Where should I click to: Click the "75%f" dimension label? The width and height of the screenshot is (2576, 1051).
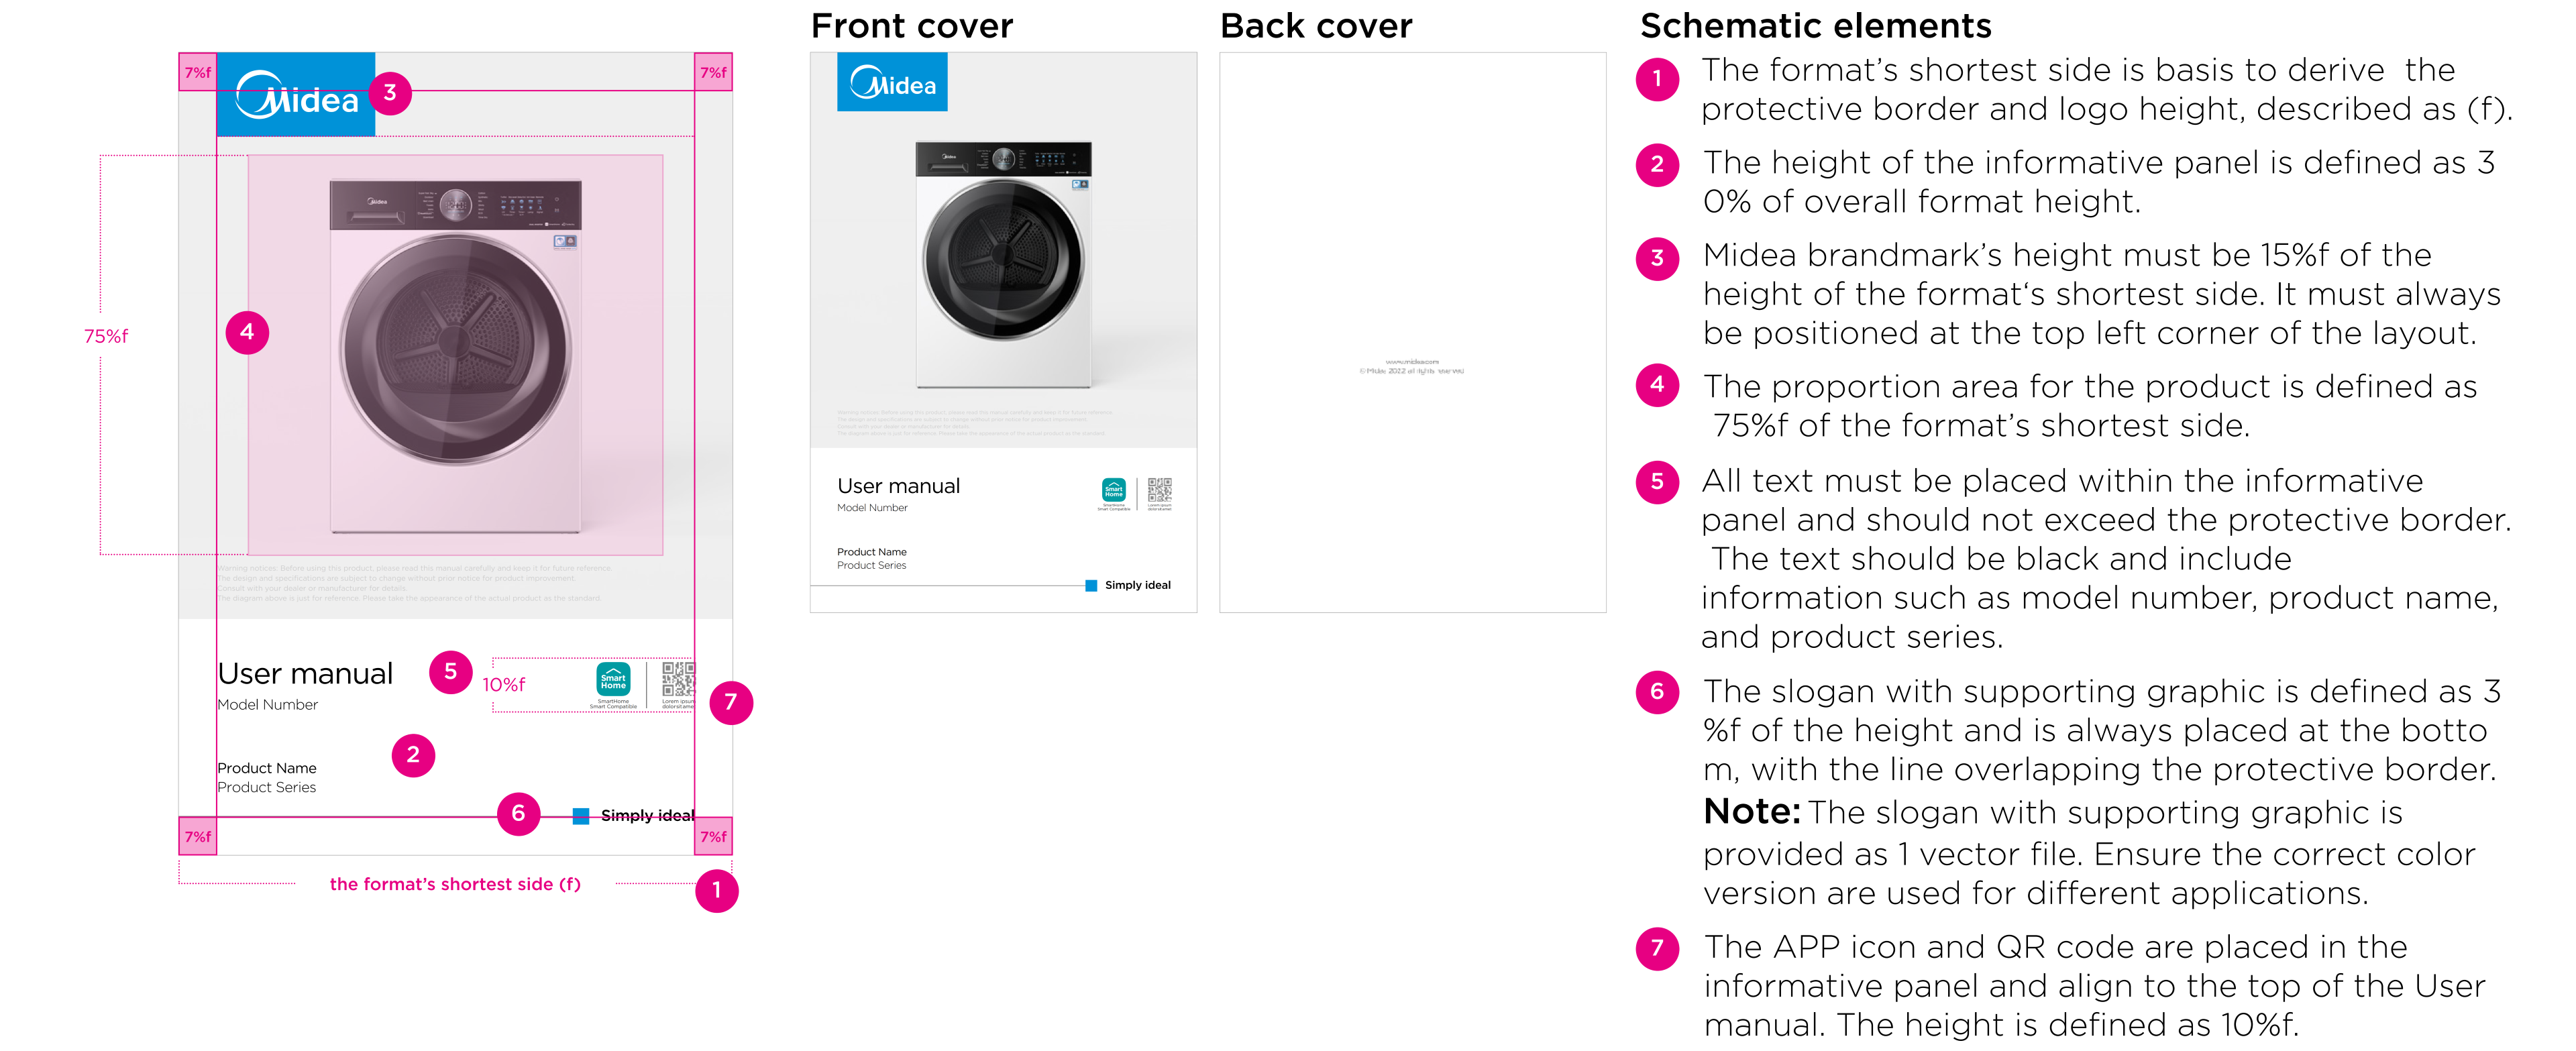(x=106, y=336)
